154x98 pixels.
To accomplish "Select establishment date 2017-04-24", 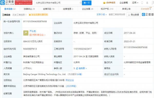I will [x=130, y=33].
